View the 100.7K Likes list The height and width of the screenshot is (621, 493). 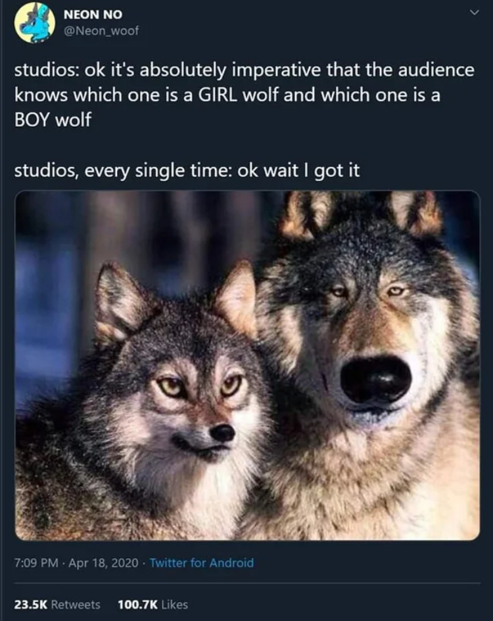tap(153, 605)
